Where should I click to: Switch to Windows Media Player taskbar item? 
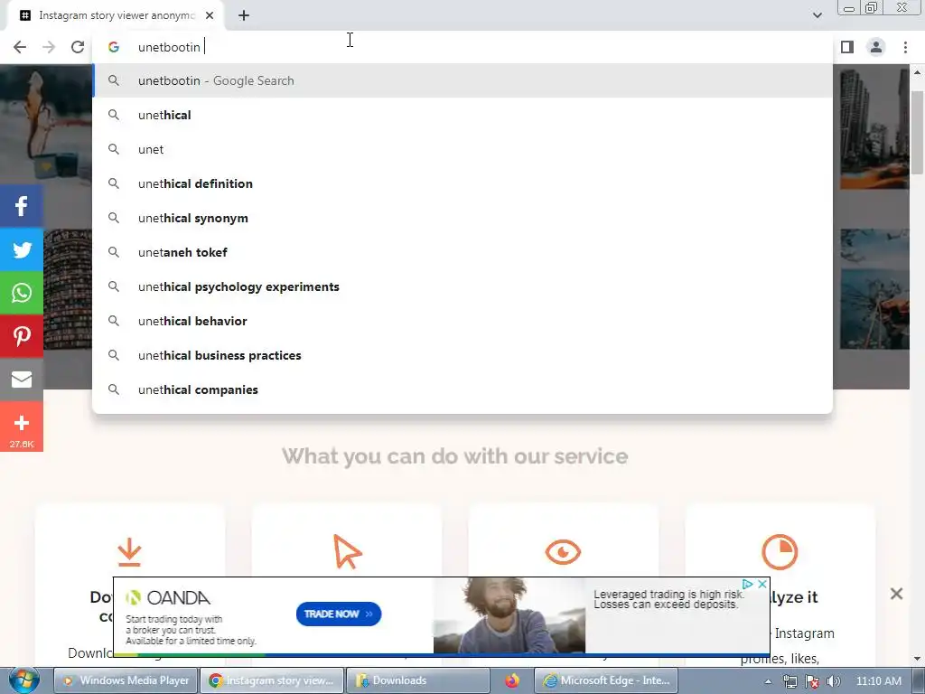[126, 680]
